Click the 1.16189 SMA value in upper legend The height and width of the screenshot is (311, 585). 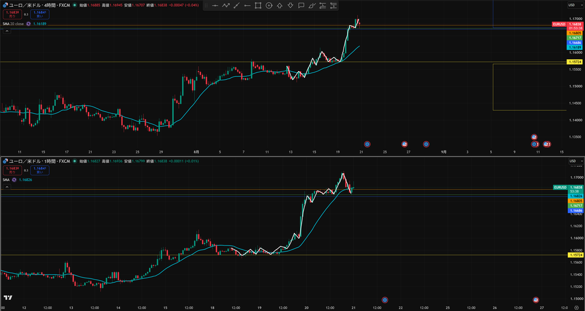pos(39,24)
